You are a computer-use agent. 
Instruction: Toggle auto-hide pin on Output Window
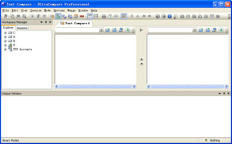tap(224, 94)
